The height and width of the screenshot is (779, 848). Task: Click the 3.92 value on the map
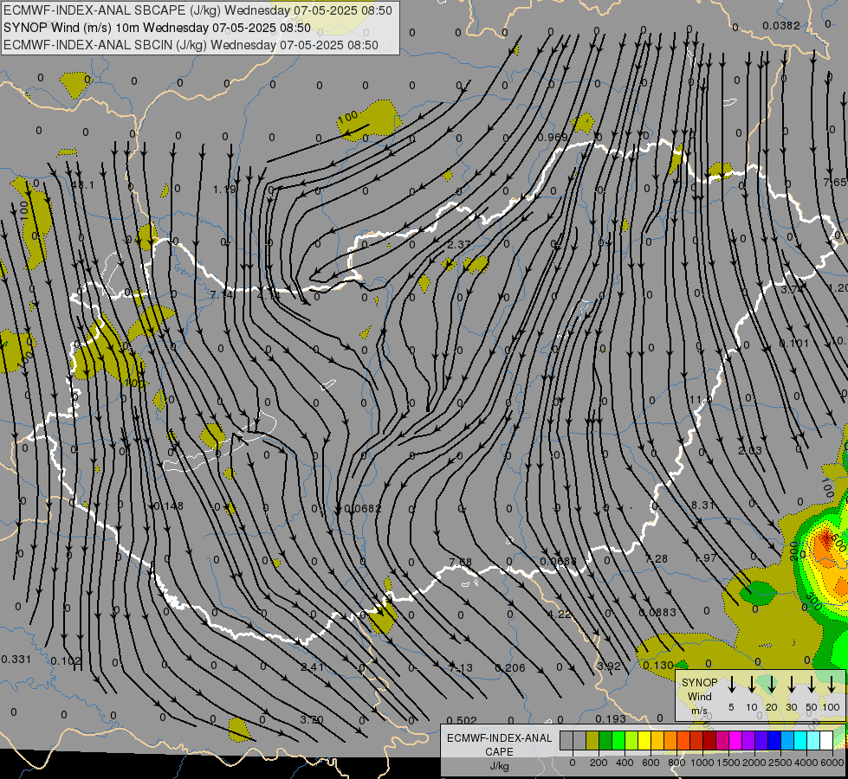[608, 666]
